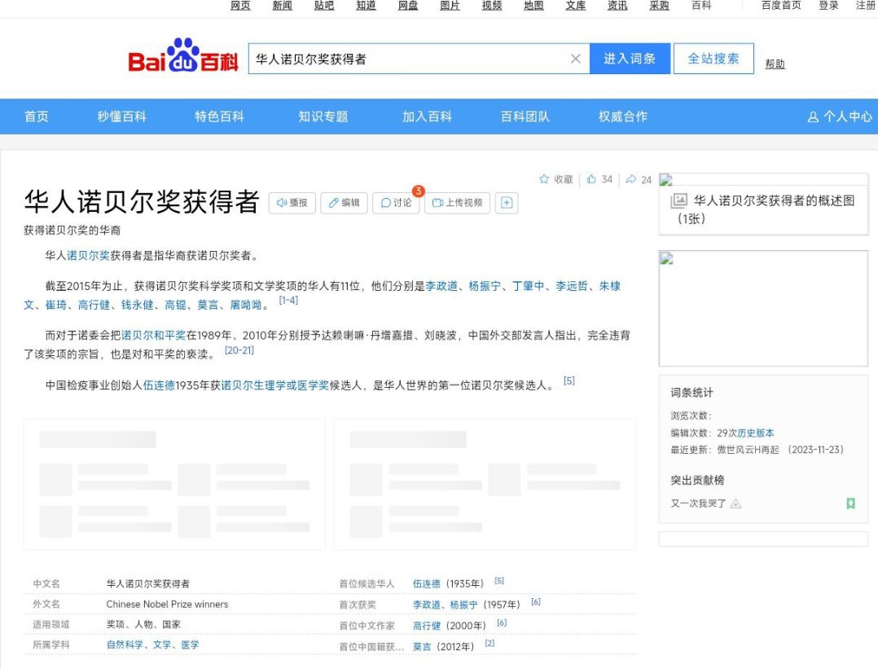Screen dimensions: 878x669
Task: Click the [1-4] reference marker
Action: tap(288, 301)
